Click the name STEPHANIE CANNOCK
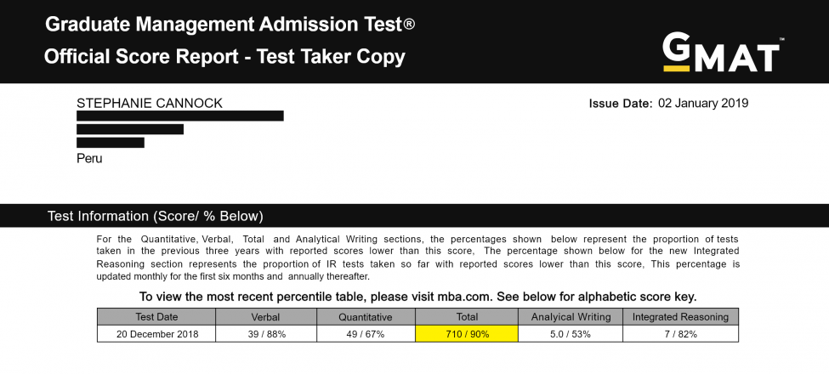Screen dimensions: 829x374 click(x=150, y=103)
